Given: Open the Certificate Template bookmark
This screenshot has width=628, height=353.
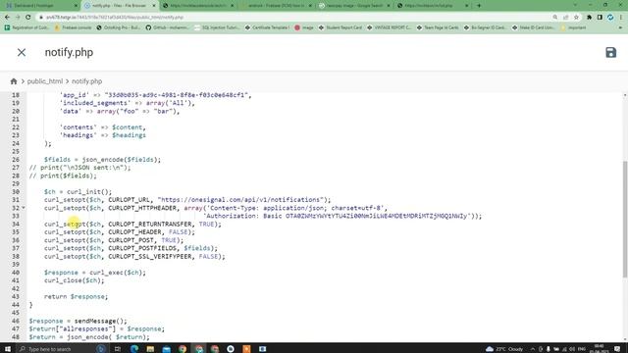Looking at the screenshot, I should click(x=267, y=27).
